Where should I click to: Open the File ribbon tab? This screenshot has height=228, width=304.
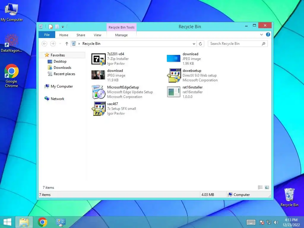(47, 35)
